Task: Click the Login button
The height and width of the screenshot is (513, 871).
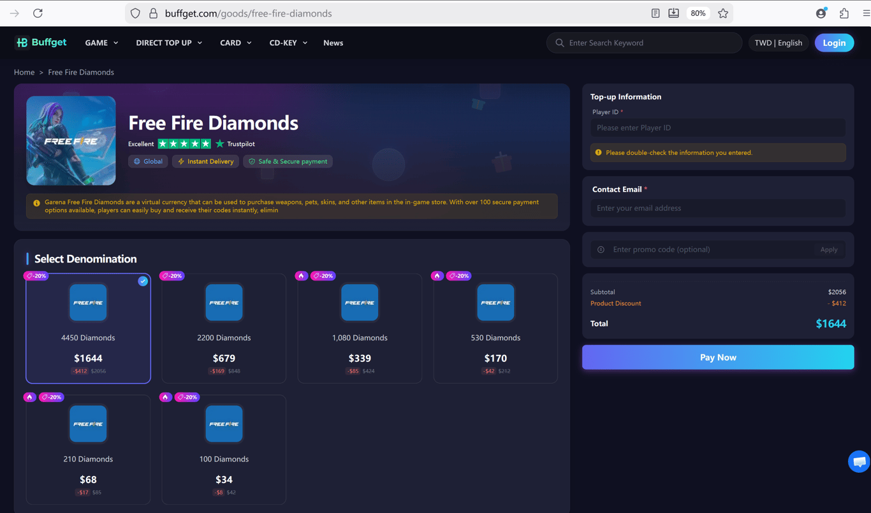Action: tap(834, 43)
